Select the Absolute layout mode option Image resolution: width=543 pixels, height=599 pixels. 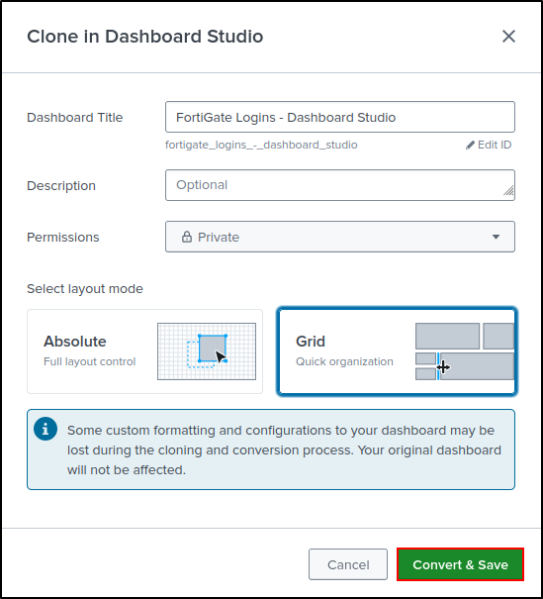tap(144, 351)
